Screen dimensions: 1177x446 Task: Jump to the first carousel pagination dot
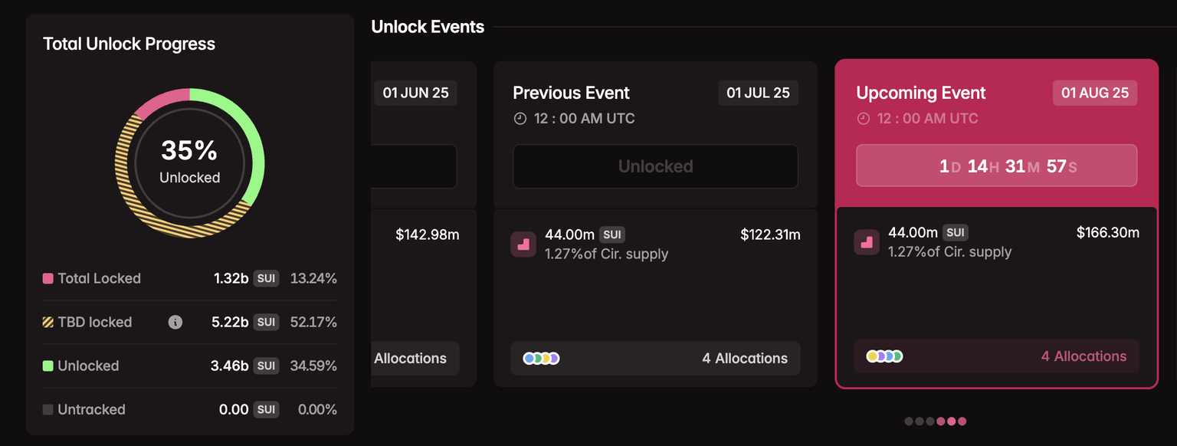909,421
